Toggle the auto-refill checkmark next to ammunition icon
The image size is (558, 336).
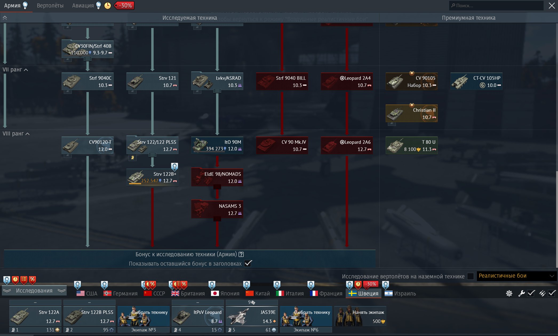[552, 293]
